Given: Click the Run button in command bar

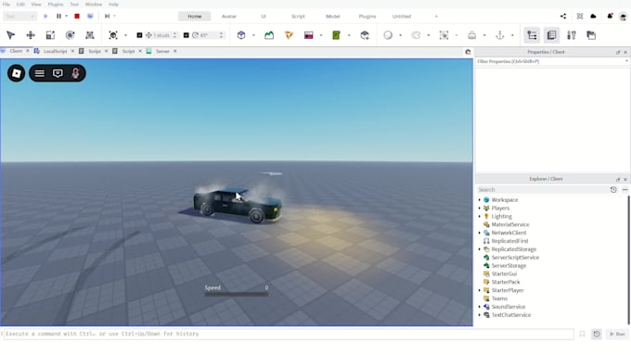Looking at the screenshot, I should 617,334.
